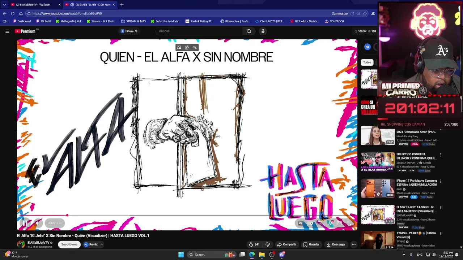Open the Dashboard bookmark
Image resolution: width=463 pixels, height=260 pixels.
pos(22,21)
